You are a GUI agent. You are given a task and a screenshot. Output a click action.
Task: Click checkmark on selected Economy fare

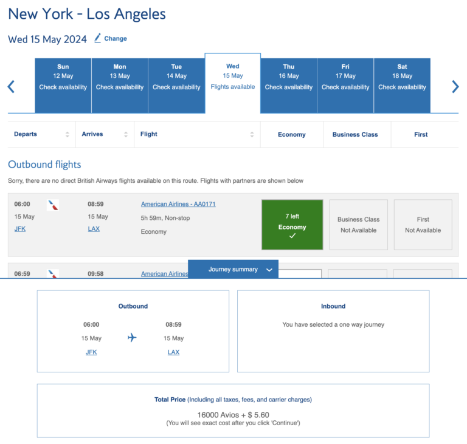click(x=292, y=236)
